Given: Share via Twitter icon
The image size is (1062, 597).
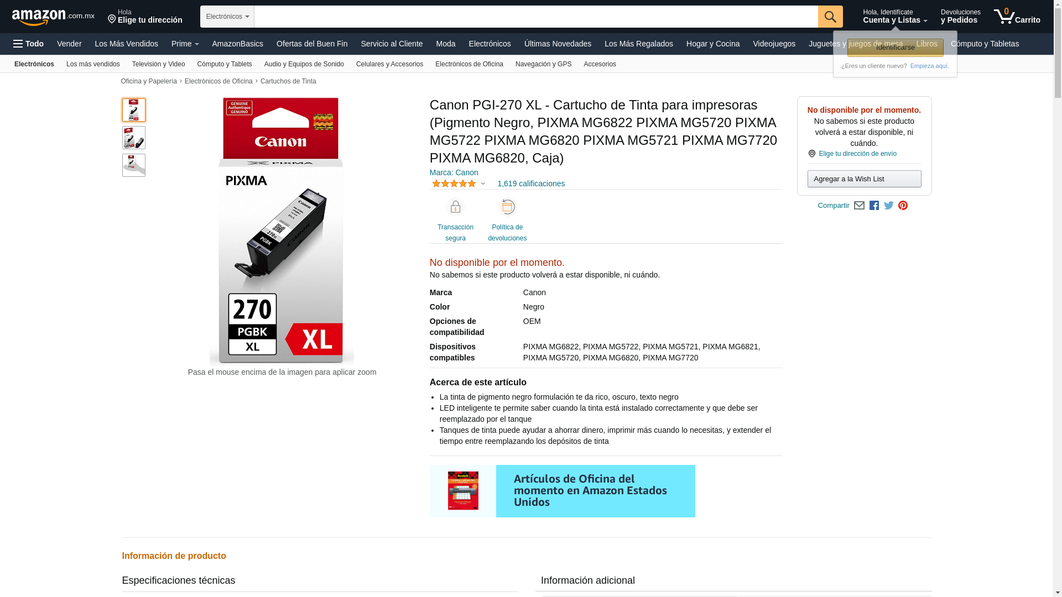Looking at the screenshot, I should pyautogui.click(x=889, y=206).
